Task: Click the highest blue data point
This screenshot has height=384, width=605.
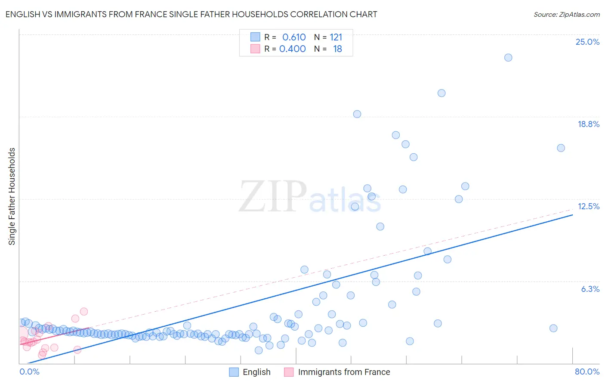Action: (508, 58)
